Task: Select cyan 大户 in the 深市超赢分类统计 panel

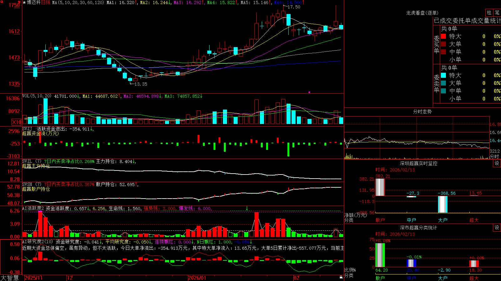Action: 443,278
